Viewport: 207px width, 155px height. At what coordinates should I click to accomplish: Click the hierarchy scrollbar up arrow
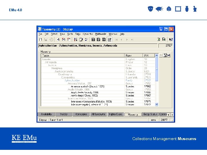(x=157, y=55)
